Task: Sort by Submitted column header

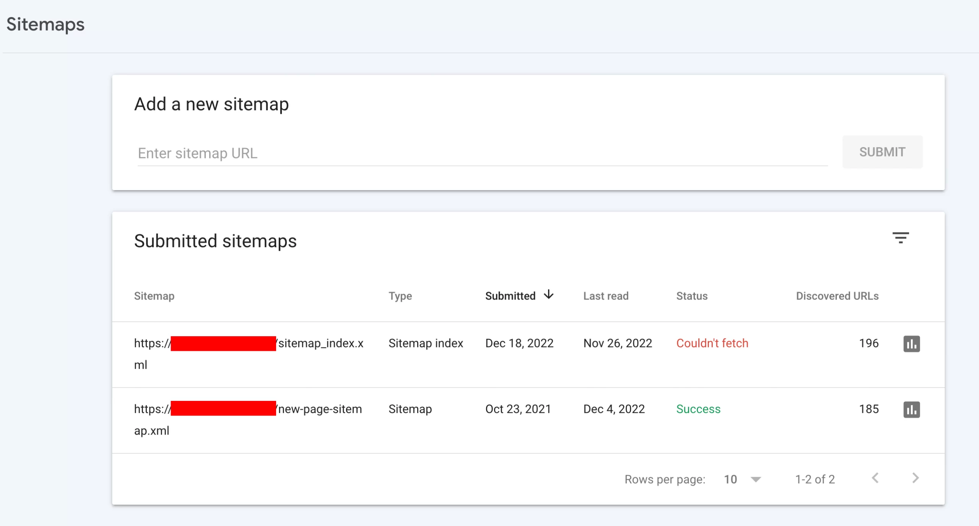Action: coord(510,296)
